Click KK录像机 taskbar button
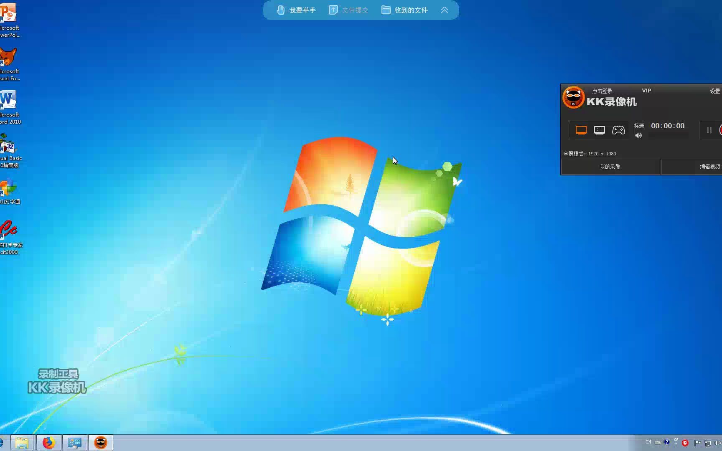 click(101, 443)
